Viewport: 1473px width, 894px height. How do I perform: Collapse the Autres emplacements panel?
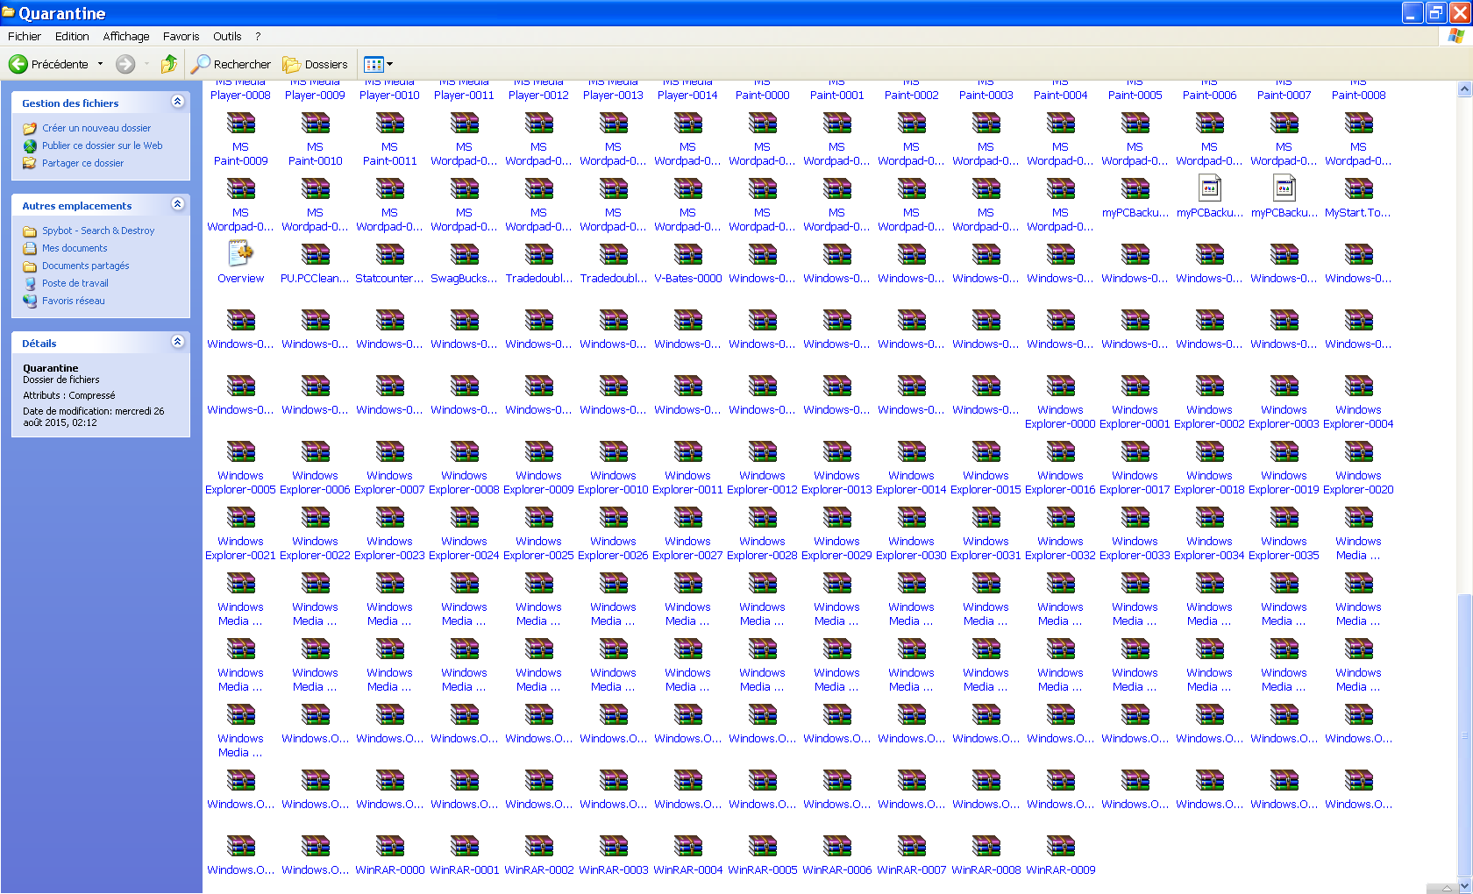178,204
